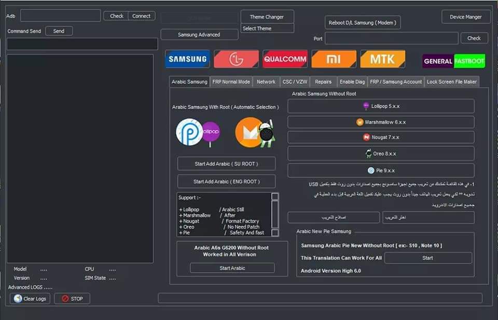Click the Samsung Advanced button

click(x=199, y=35)
